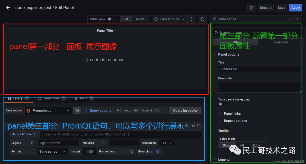
Task: Go back using the left arrow
Action: point(8,8)
